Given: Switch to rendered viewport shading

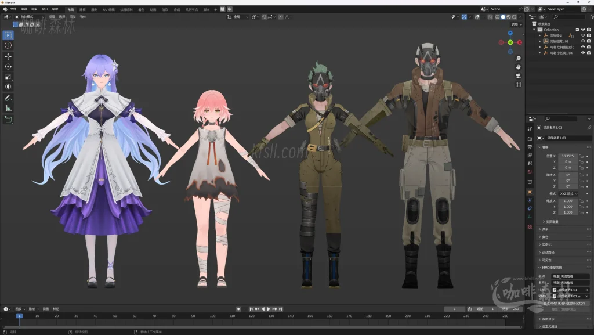Looking at the screenshot, I should pyautogui.click(x=514, y=17).
